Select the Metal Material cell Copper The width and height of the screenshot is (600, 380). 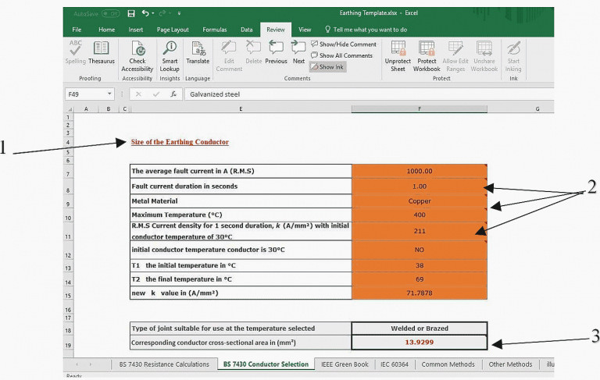(420, 201)
